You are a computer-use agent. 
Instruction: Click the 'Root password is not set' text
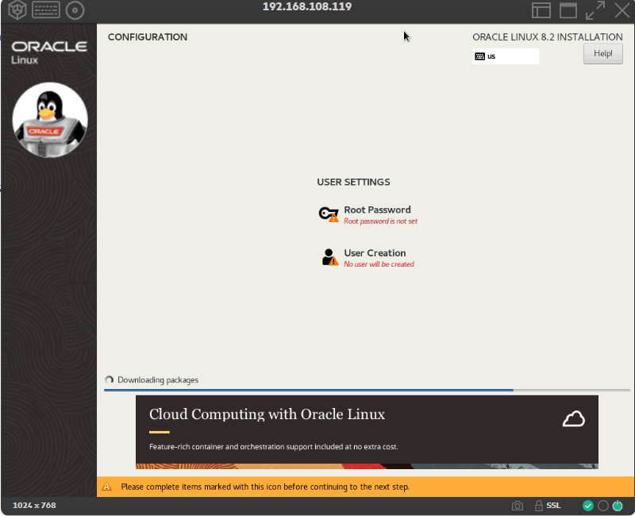tap(381, 221)
